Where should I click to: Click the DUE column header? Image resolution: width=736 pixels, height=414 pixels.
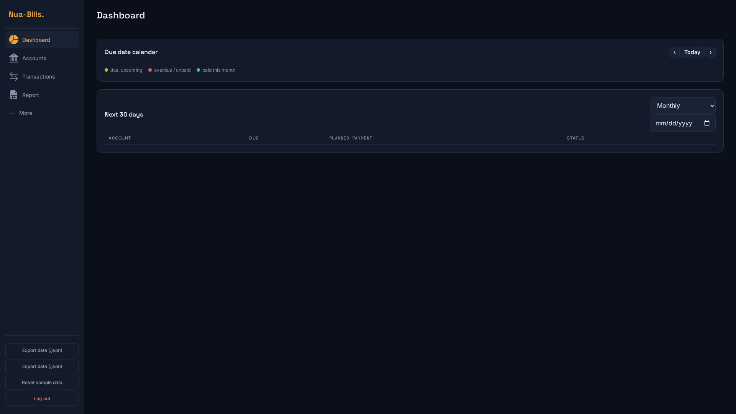tap(254, 138)
